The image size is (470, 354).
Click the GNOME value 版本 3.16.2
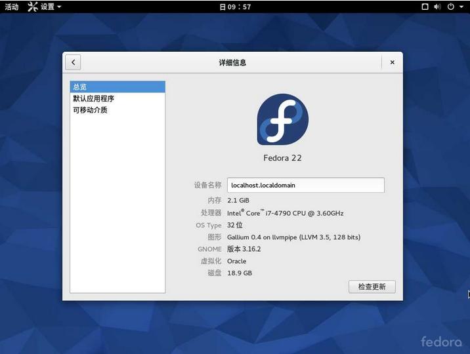coord(244,249)
